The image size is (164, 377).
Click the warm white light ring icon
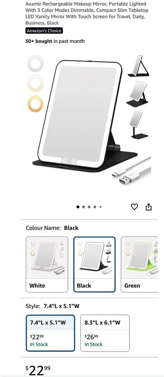click(x=36, y=84)
